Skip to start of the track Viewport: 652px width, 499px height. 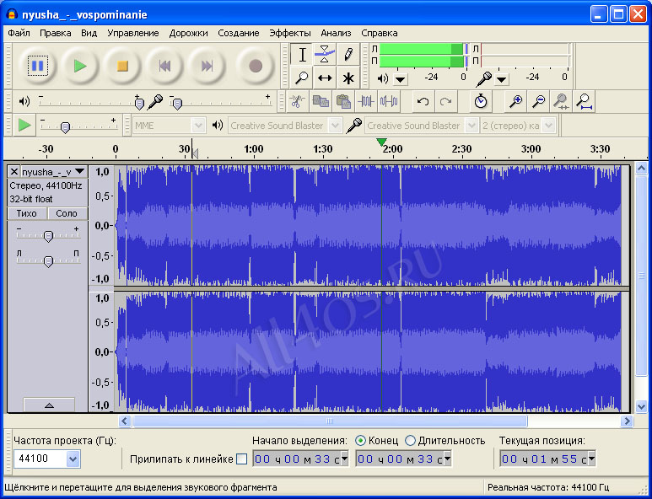[x=164, y=66]
